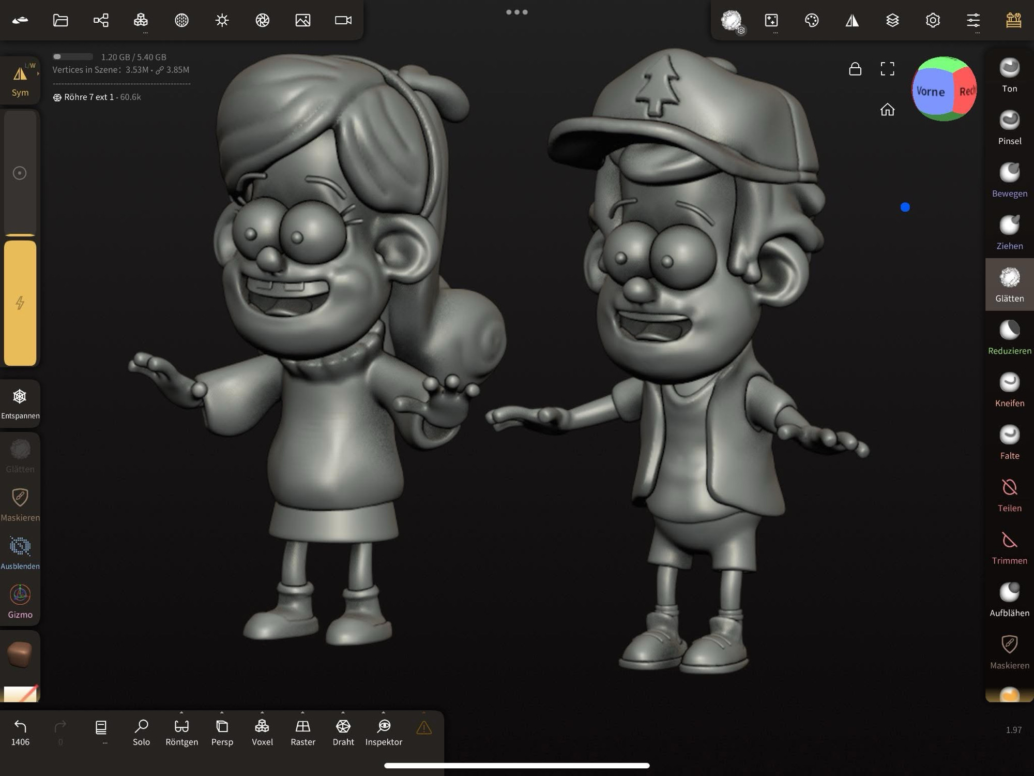Image resolution: width=1034 pixels, height=776 pixels.
Task: Open the layers stack menu
Action: pyautogui.click(x=892, y=20)
